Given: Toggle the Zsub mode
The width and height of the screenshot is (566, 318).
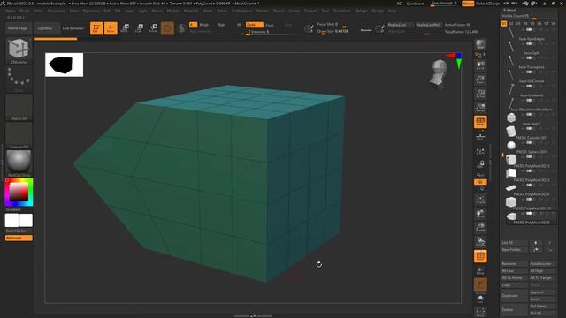Looking at the screenshot, I should click(x=270, y=25).
